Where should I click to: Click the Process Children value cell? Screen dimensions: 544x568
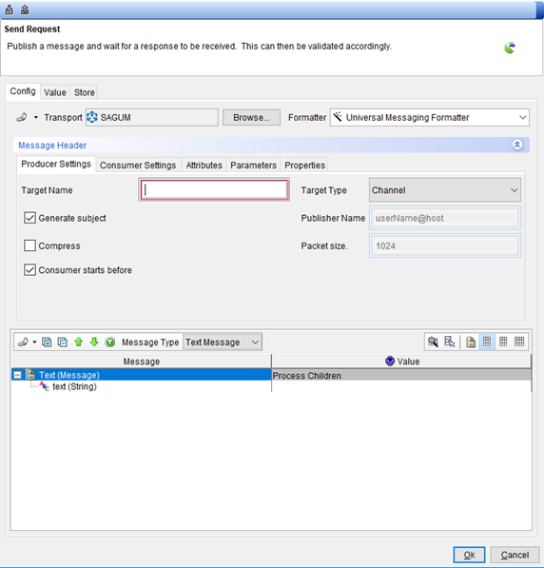(x=401, y=376)
